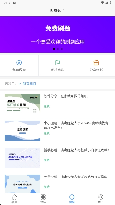Tap the 备考攻略 报考指南 thumbnail
The height and width of the screenshot is (205, 115).
pos(22,184)
